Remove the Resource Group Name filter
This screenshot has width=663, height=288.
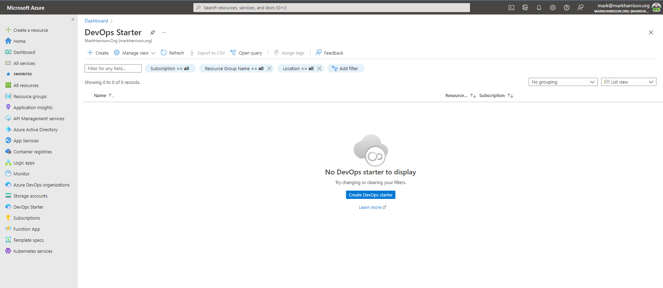pyautogui.click(x=269, y=68)
